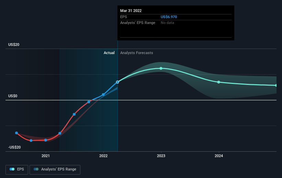This screenshot has height=178, width=282.
Task: Click the 2023 x-axis label
Action: pyautogui.click(x=161, y=156)
